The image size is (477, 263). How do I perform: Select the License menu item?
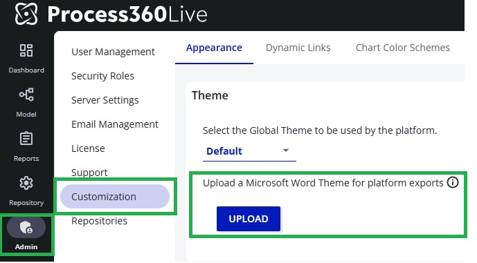pyautogui.click(x=88, y=148)
